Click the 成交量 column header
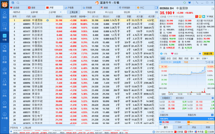215x134 pixels. tap(137, 16)
